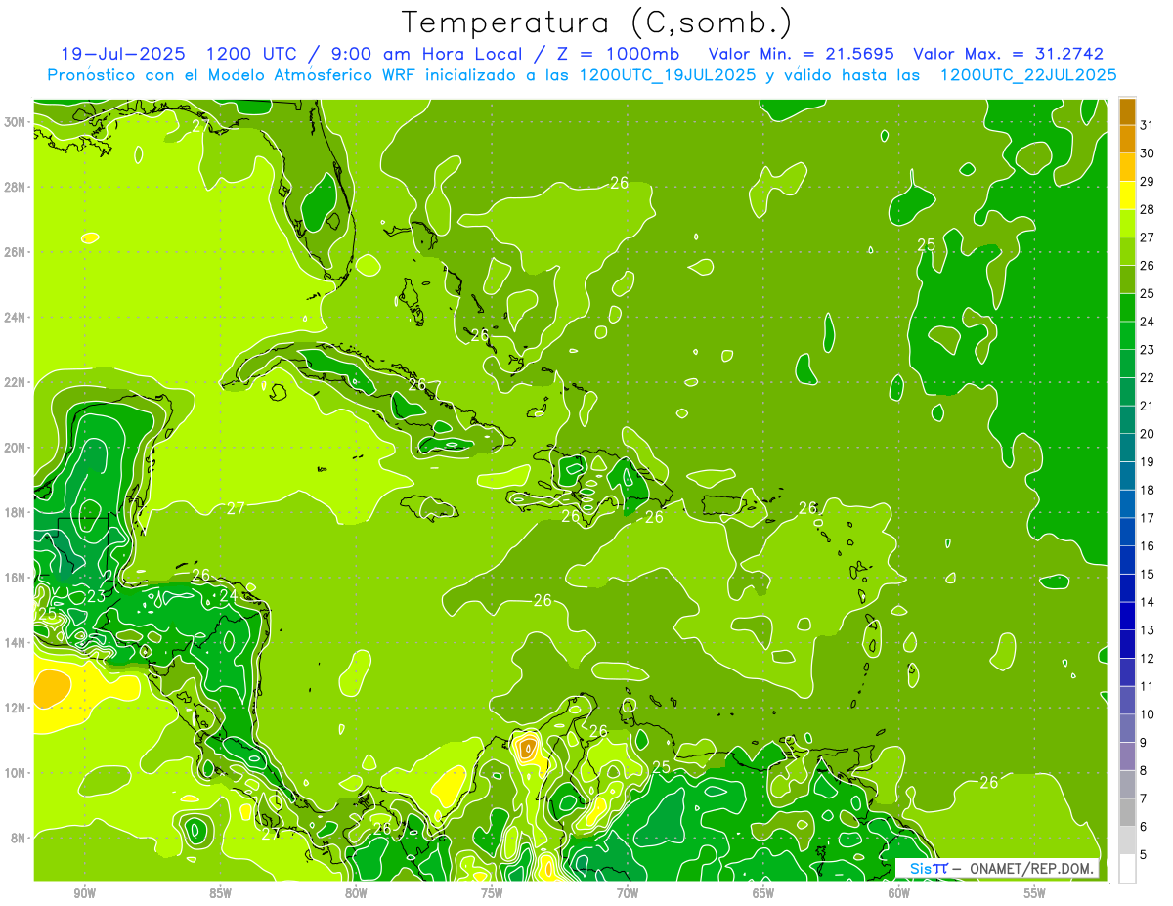Click the colorbar label '10'
Viewport: 1173px width, 906px height.
pyautogui.click(x=1148, y=714)
